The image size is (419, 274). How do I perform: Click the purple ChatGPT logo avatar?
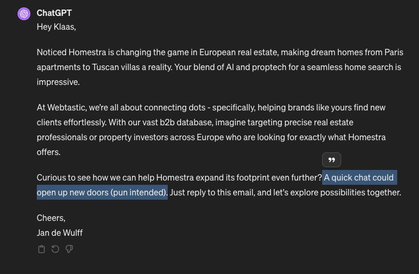(24, 14)
